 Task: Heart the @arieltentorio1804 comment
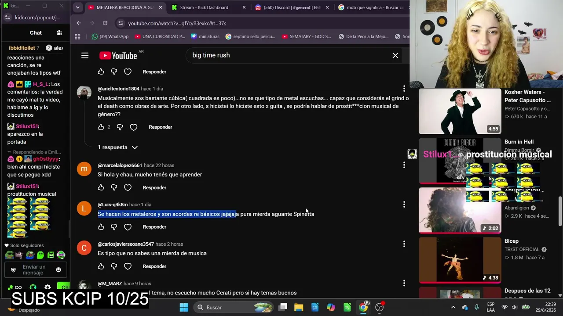coord(134,127)
